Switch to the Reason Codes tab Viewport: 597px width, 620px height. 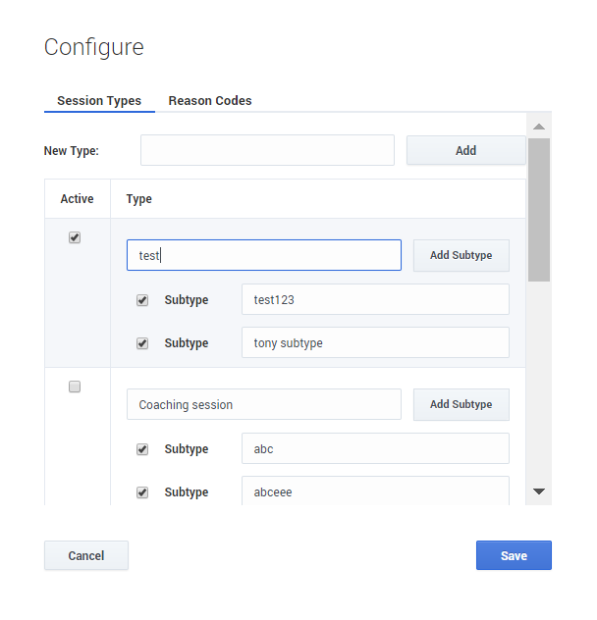pos(209,101)
